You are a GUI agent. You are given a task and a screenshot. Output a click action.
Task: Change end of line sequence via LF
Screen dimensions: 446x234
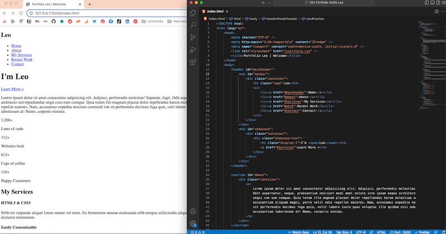[x=371, y=232]
